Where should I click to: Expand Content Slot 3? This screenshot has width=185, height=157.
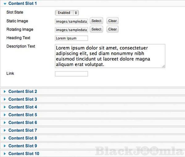(23, 99)
